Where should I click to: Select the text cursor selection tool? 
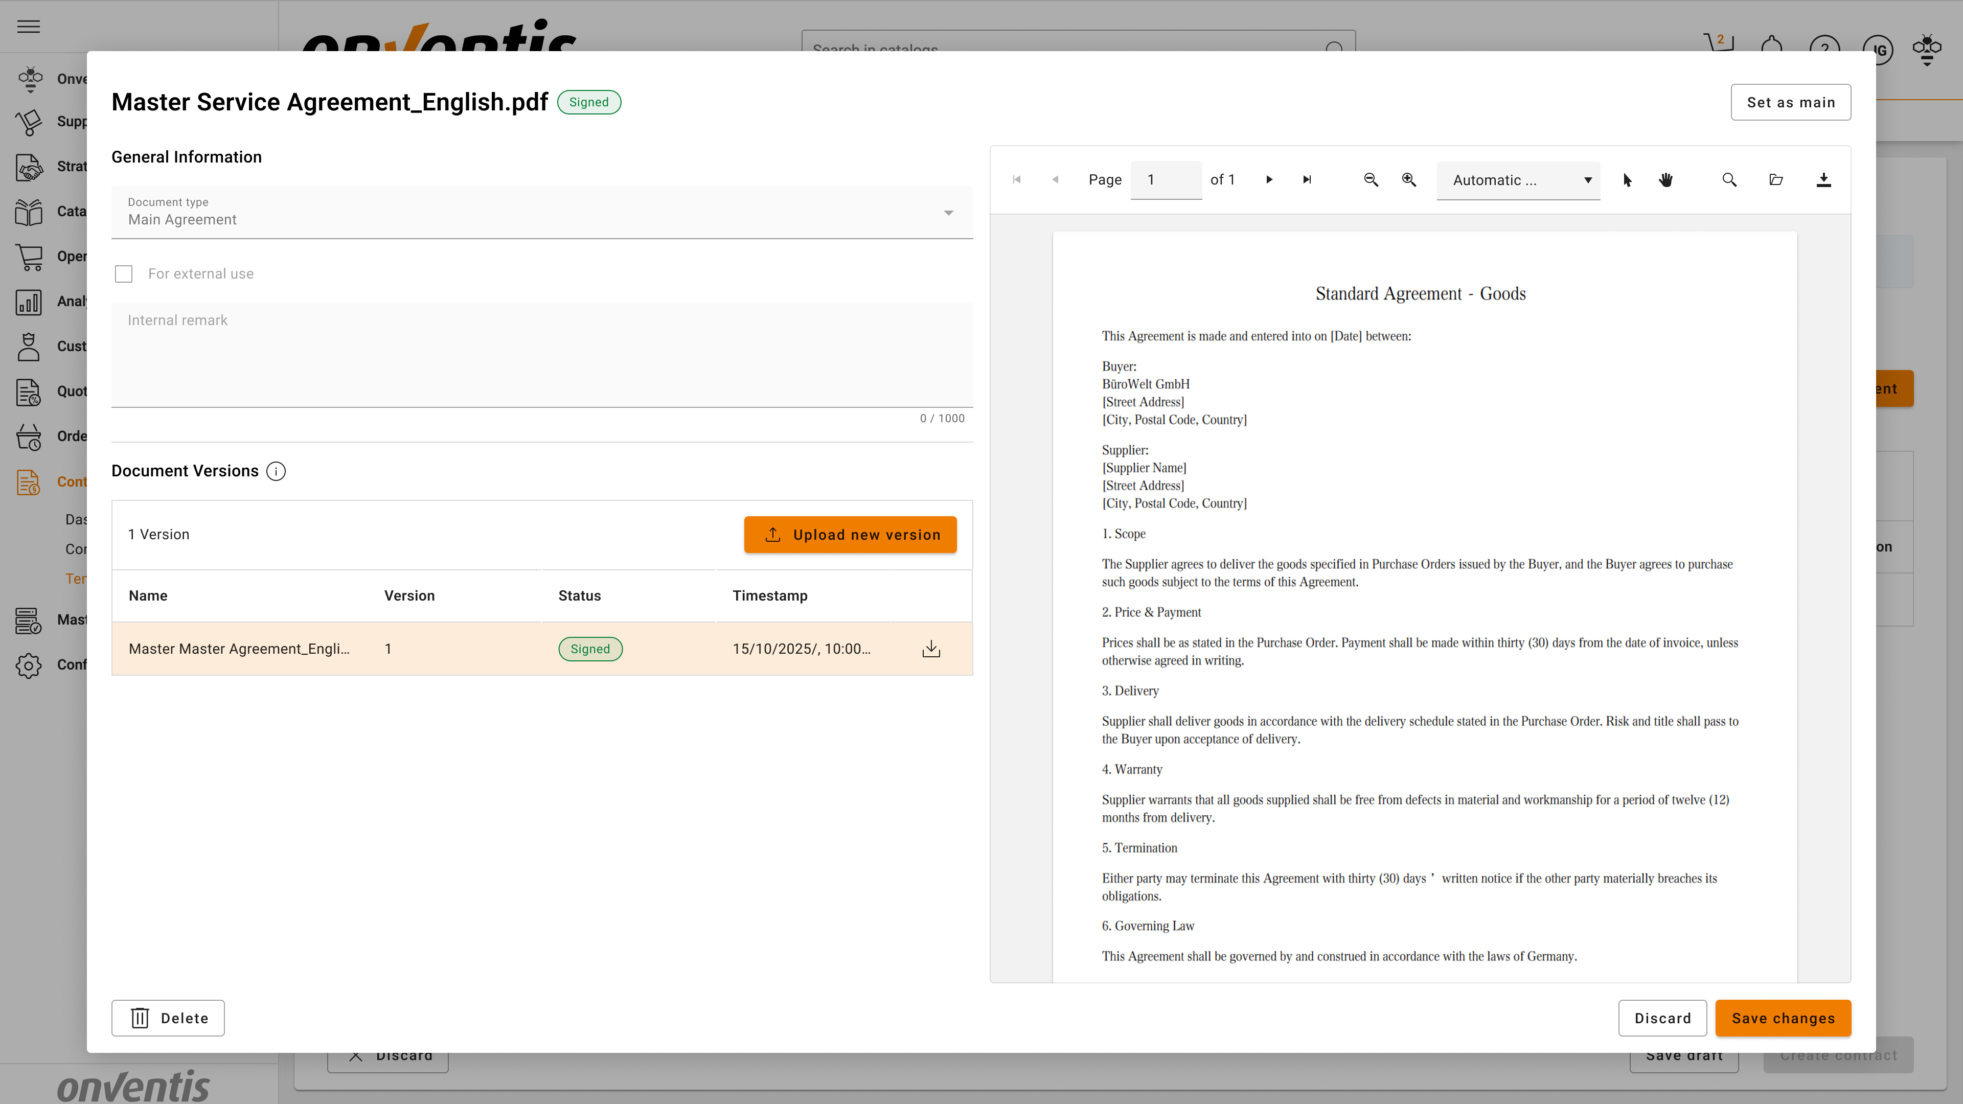pyautogui.click(x=1627, y=180)
